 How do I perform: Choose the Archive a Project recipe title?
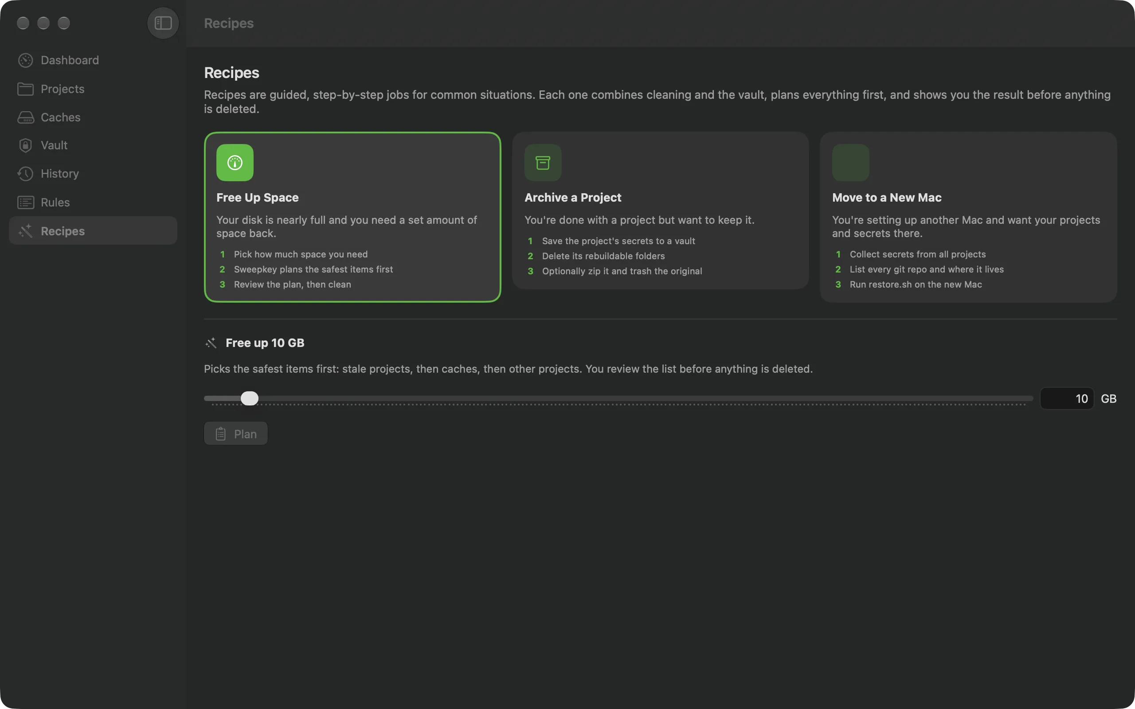573,198
